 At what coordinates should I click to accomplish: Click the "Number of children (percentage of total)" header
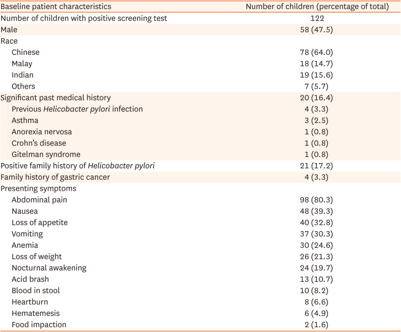point(317,7)
